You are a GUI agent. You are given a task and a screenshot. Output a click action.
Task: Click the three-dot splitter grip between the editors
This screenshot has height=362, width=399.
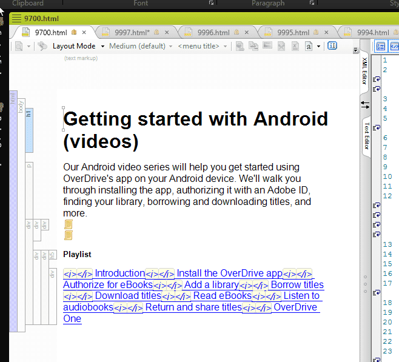point(365,284)
